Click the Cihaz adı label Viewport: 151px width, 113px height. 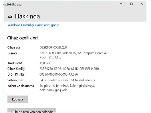(x=14, y=47)
